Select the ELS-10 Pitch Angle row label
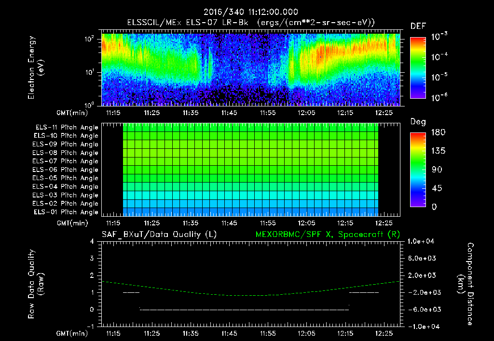 coord(66,136)
